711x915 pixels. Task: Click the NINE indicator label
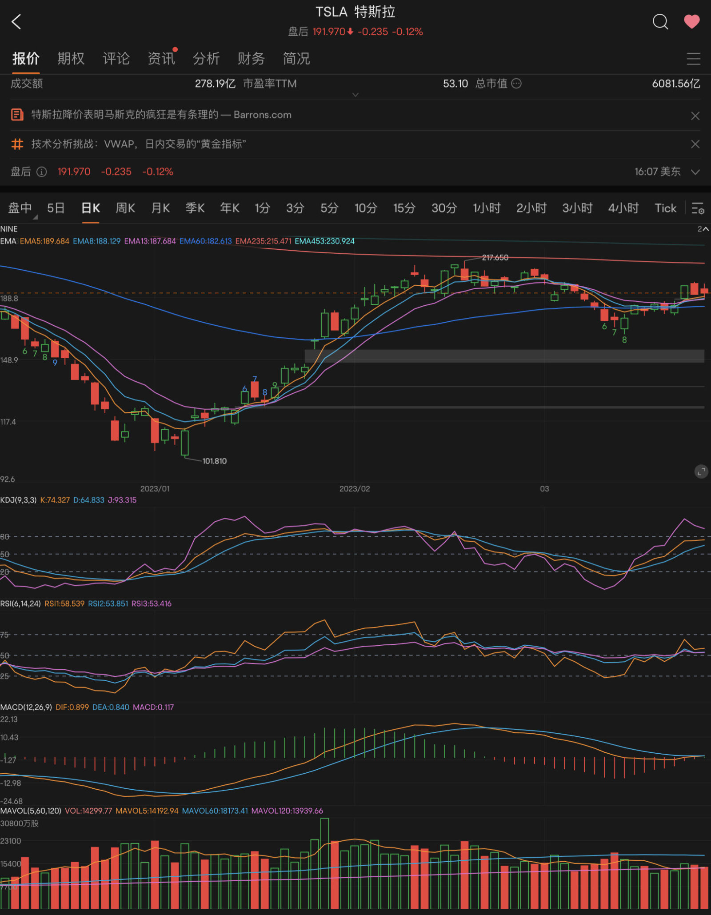pyautogui.click(x=9, y=229)
